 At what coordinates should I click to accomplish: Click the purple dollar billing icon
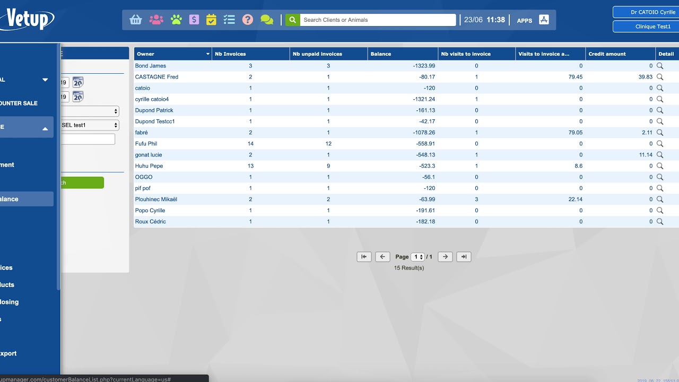pyautogui.click(x=194, y=20)
